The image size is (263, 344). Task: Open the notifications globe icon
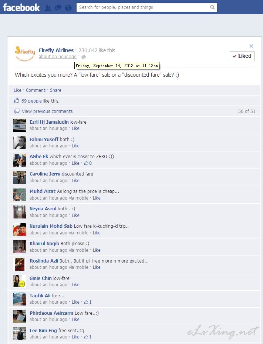(x=68, y=8)
